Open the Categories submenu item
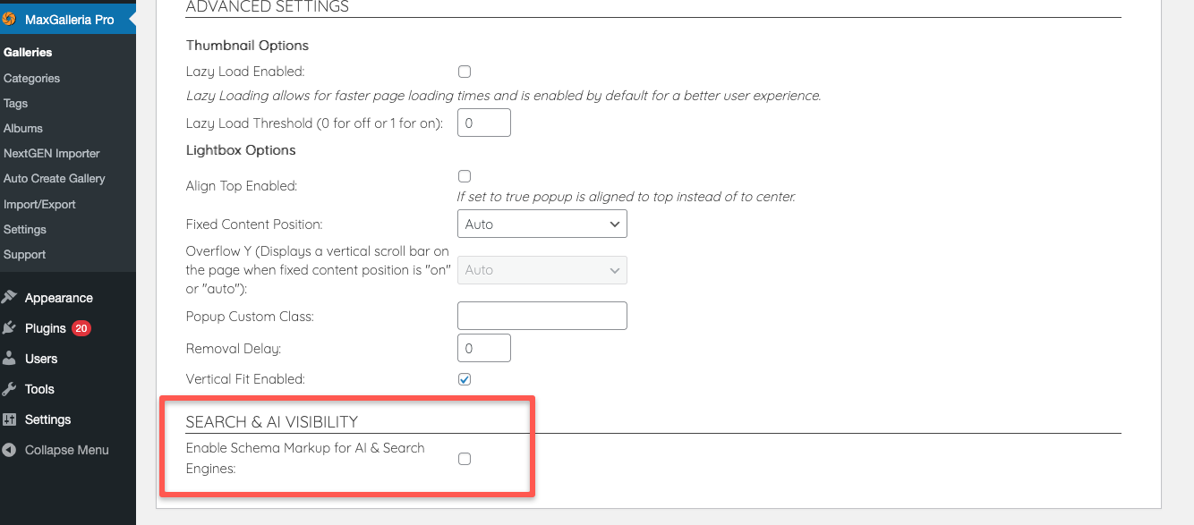 click(x=32, y=78)
